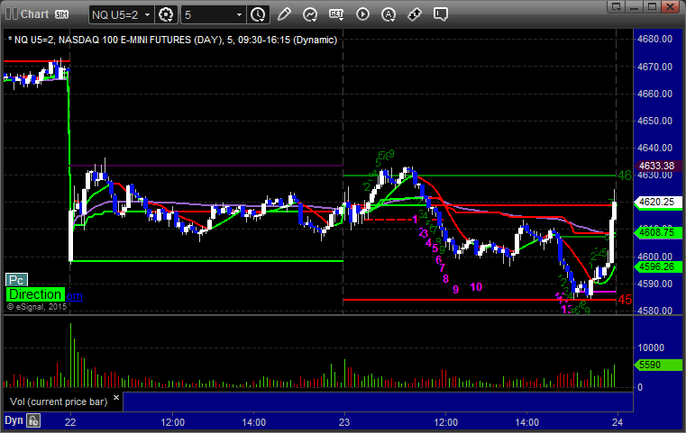Open the comment bubble alerts icon
Image resolution: width=686 pixels, height=433 pixels.
point(441,14)
